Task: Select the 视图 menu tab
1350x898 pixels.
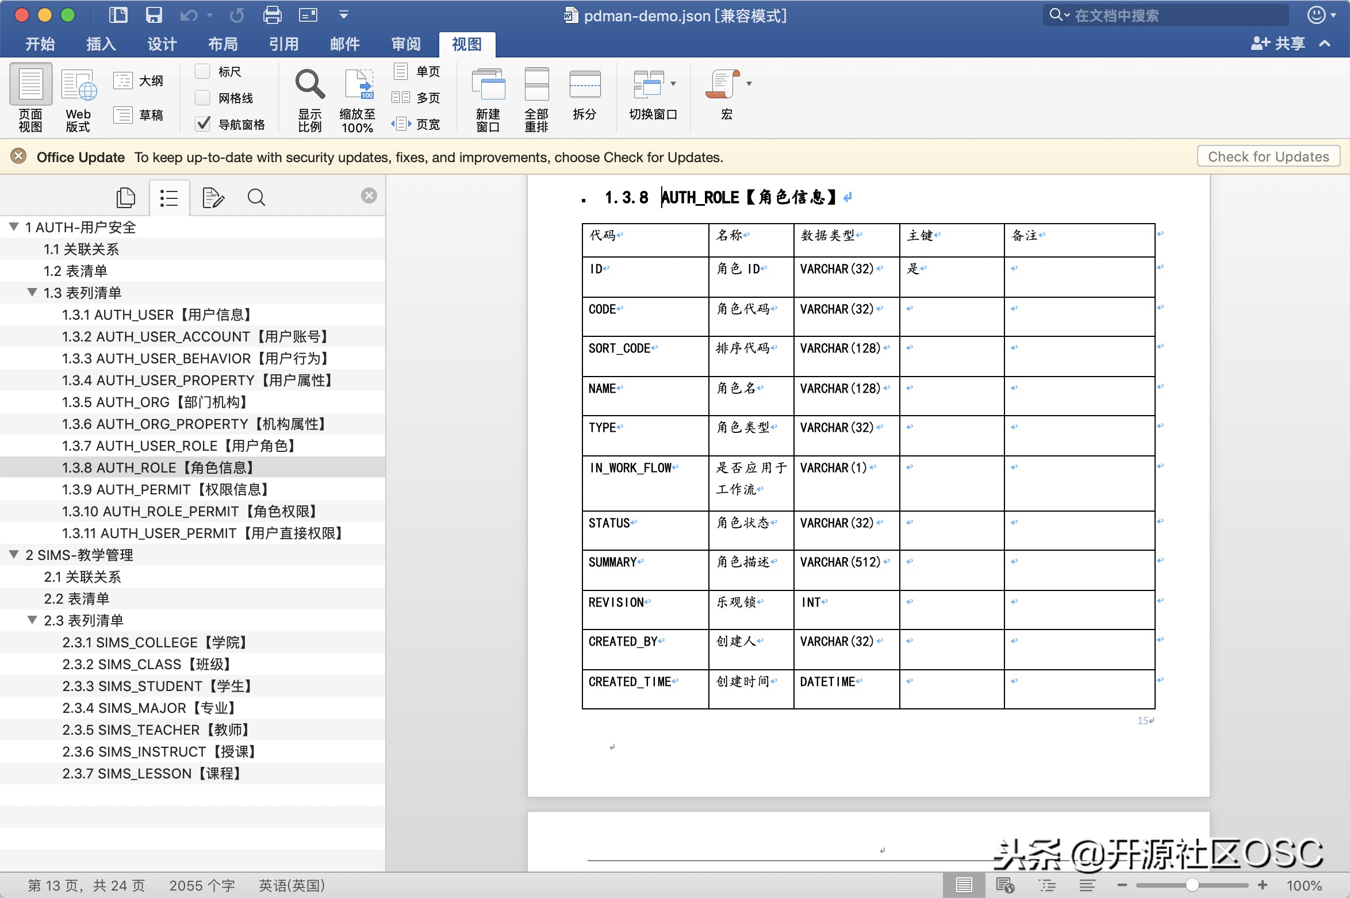Action: pyautogui.click(x=465, y=43)
